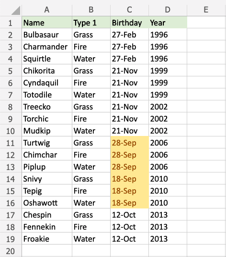Select column E header
226x257 pixels.
(206, 10)
